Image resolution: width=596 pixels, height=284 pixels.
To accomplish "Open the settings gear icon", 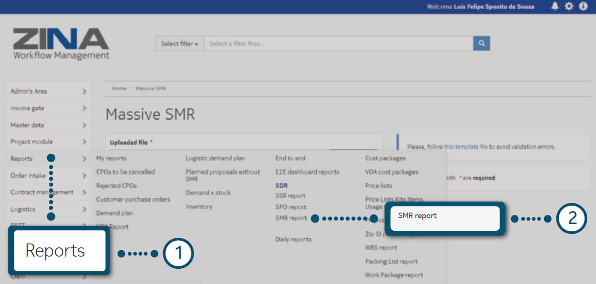I will coord(569,7).
